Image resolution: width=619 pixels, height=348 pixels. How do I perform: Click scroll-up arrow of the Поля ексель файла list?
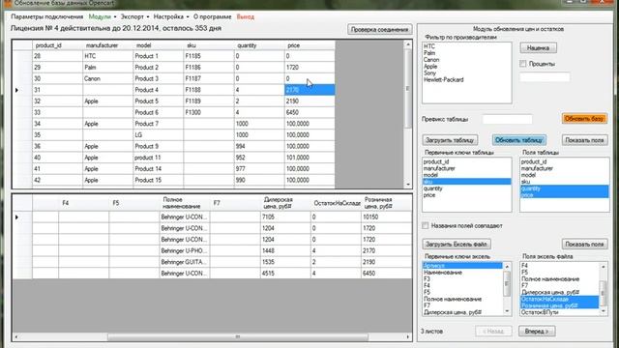[604, 267]
